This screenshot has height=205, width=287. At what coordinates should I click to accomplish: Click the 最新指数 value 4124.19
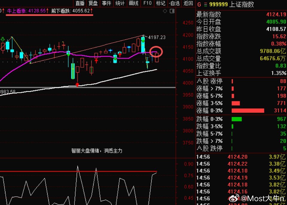coord(276,14)
